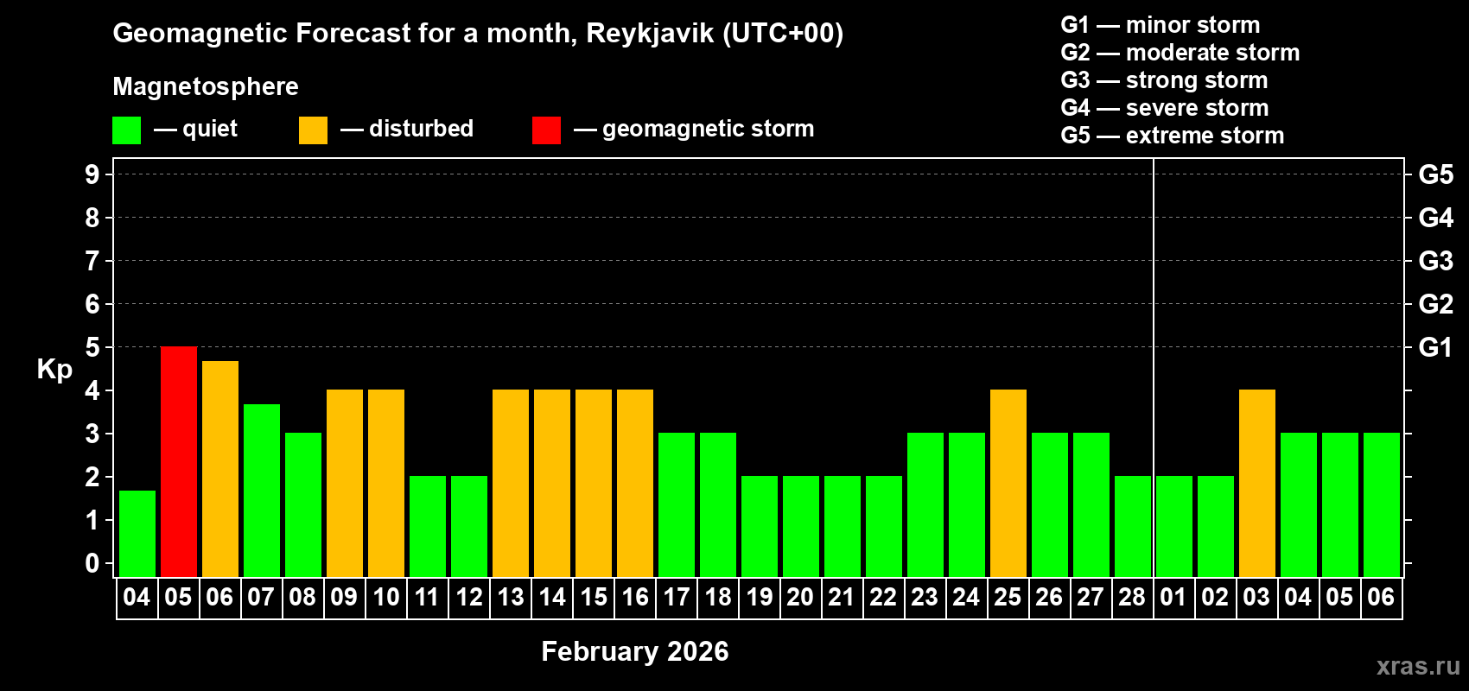Click the green bar above date 21
1469x691 pixels.
[843, 527]
